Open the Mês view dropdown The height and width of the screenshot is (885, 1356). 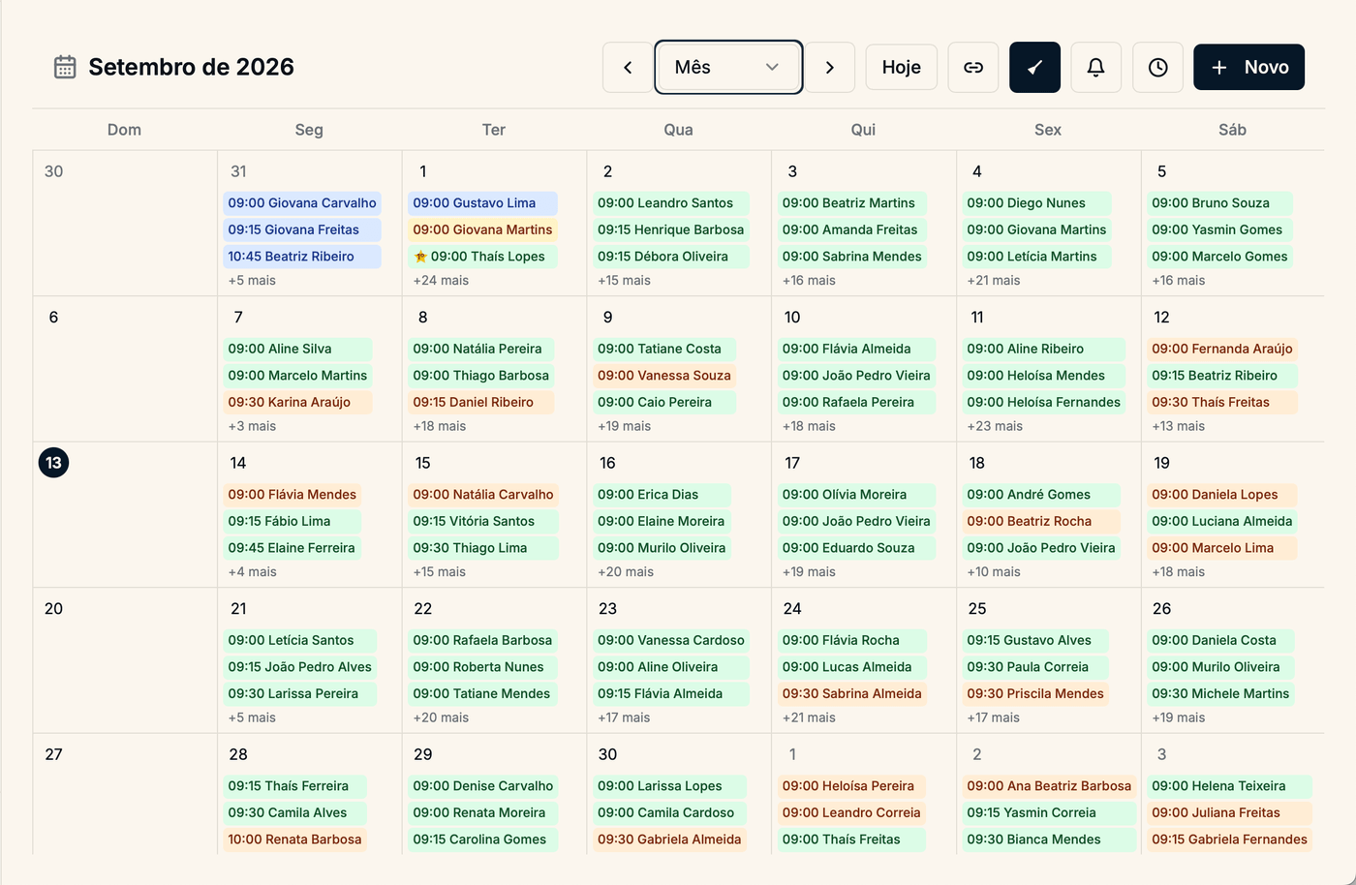pyautogui.click(x=728, y=68)
